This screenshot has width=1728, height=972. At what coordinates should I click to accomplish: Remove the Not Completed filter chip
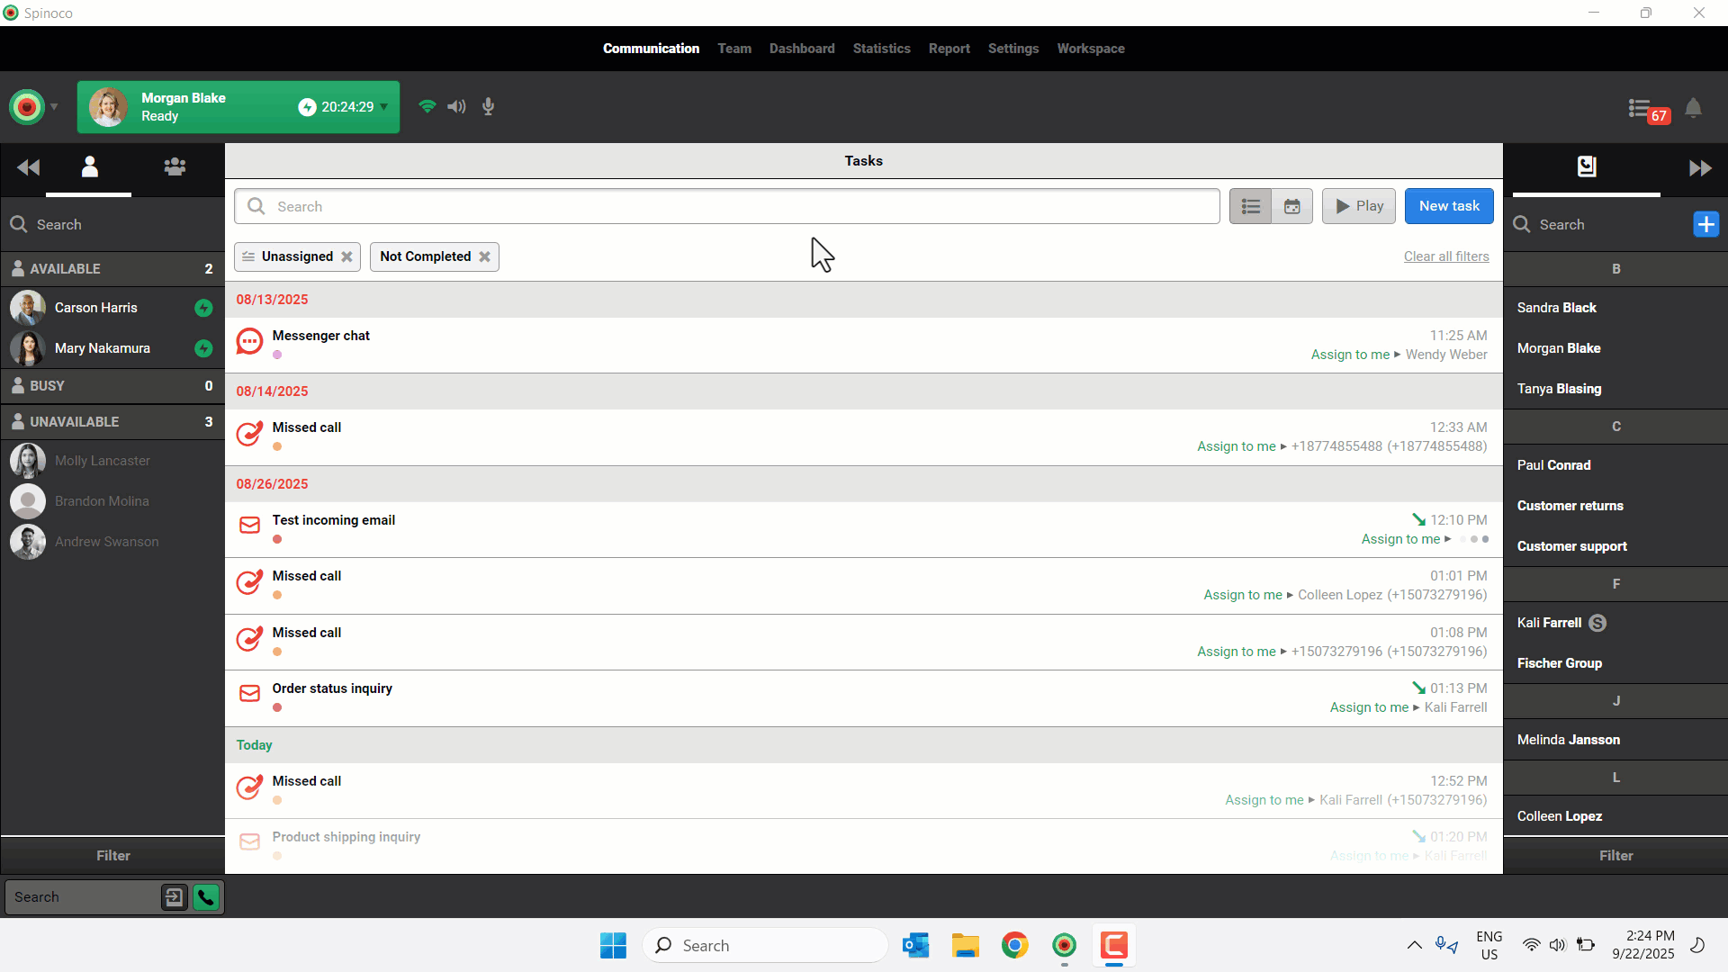pyautogui.click(x=484, y=256)
